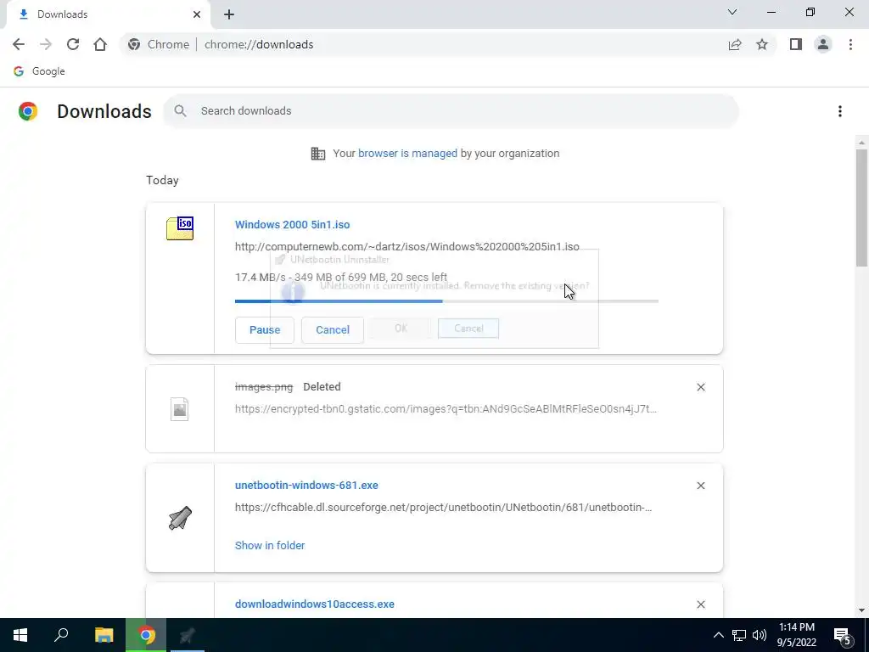This screenshot has height=652, width=869.
Task: Click Cancel in the UNetbootin Uninstaller dialog
Action: (x=468, y=329)
